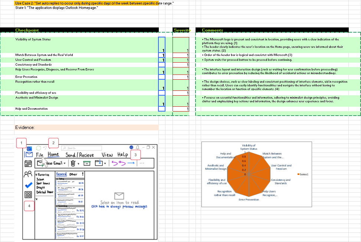Image resolution: width=361 pixels, height=242 pixels.
Task: Select 'Recognition rather than recall' checkpoint cell
Action: tap(86, 85)
